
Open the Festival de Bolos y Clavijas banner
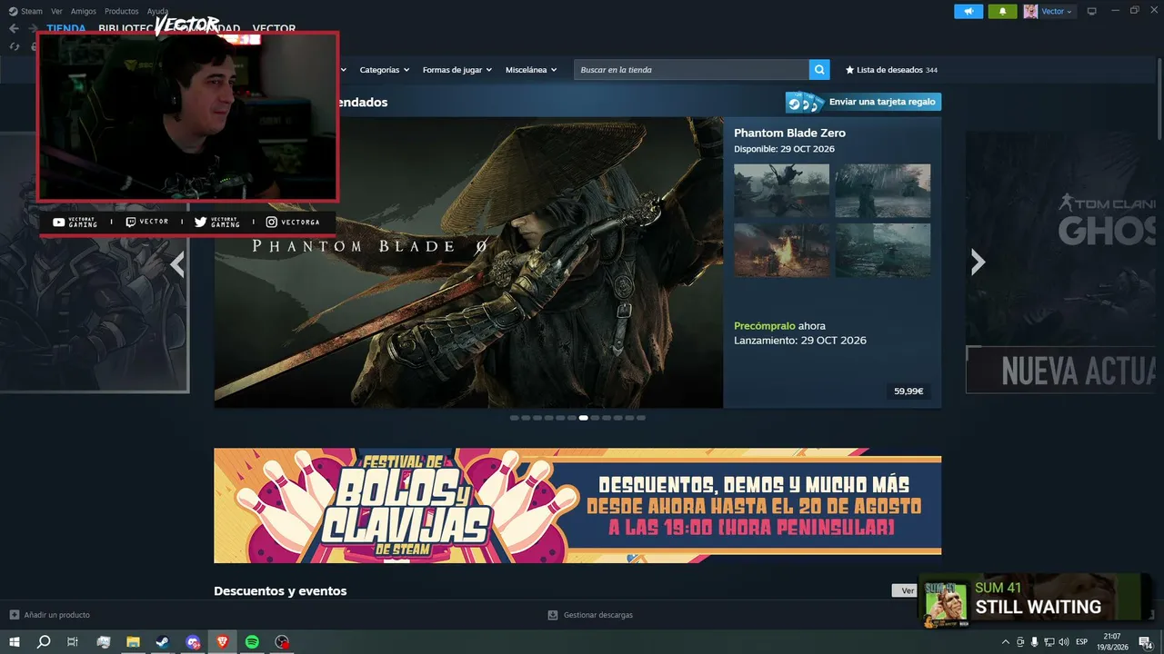coord(577,505)
